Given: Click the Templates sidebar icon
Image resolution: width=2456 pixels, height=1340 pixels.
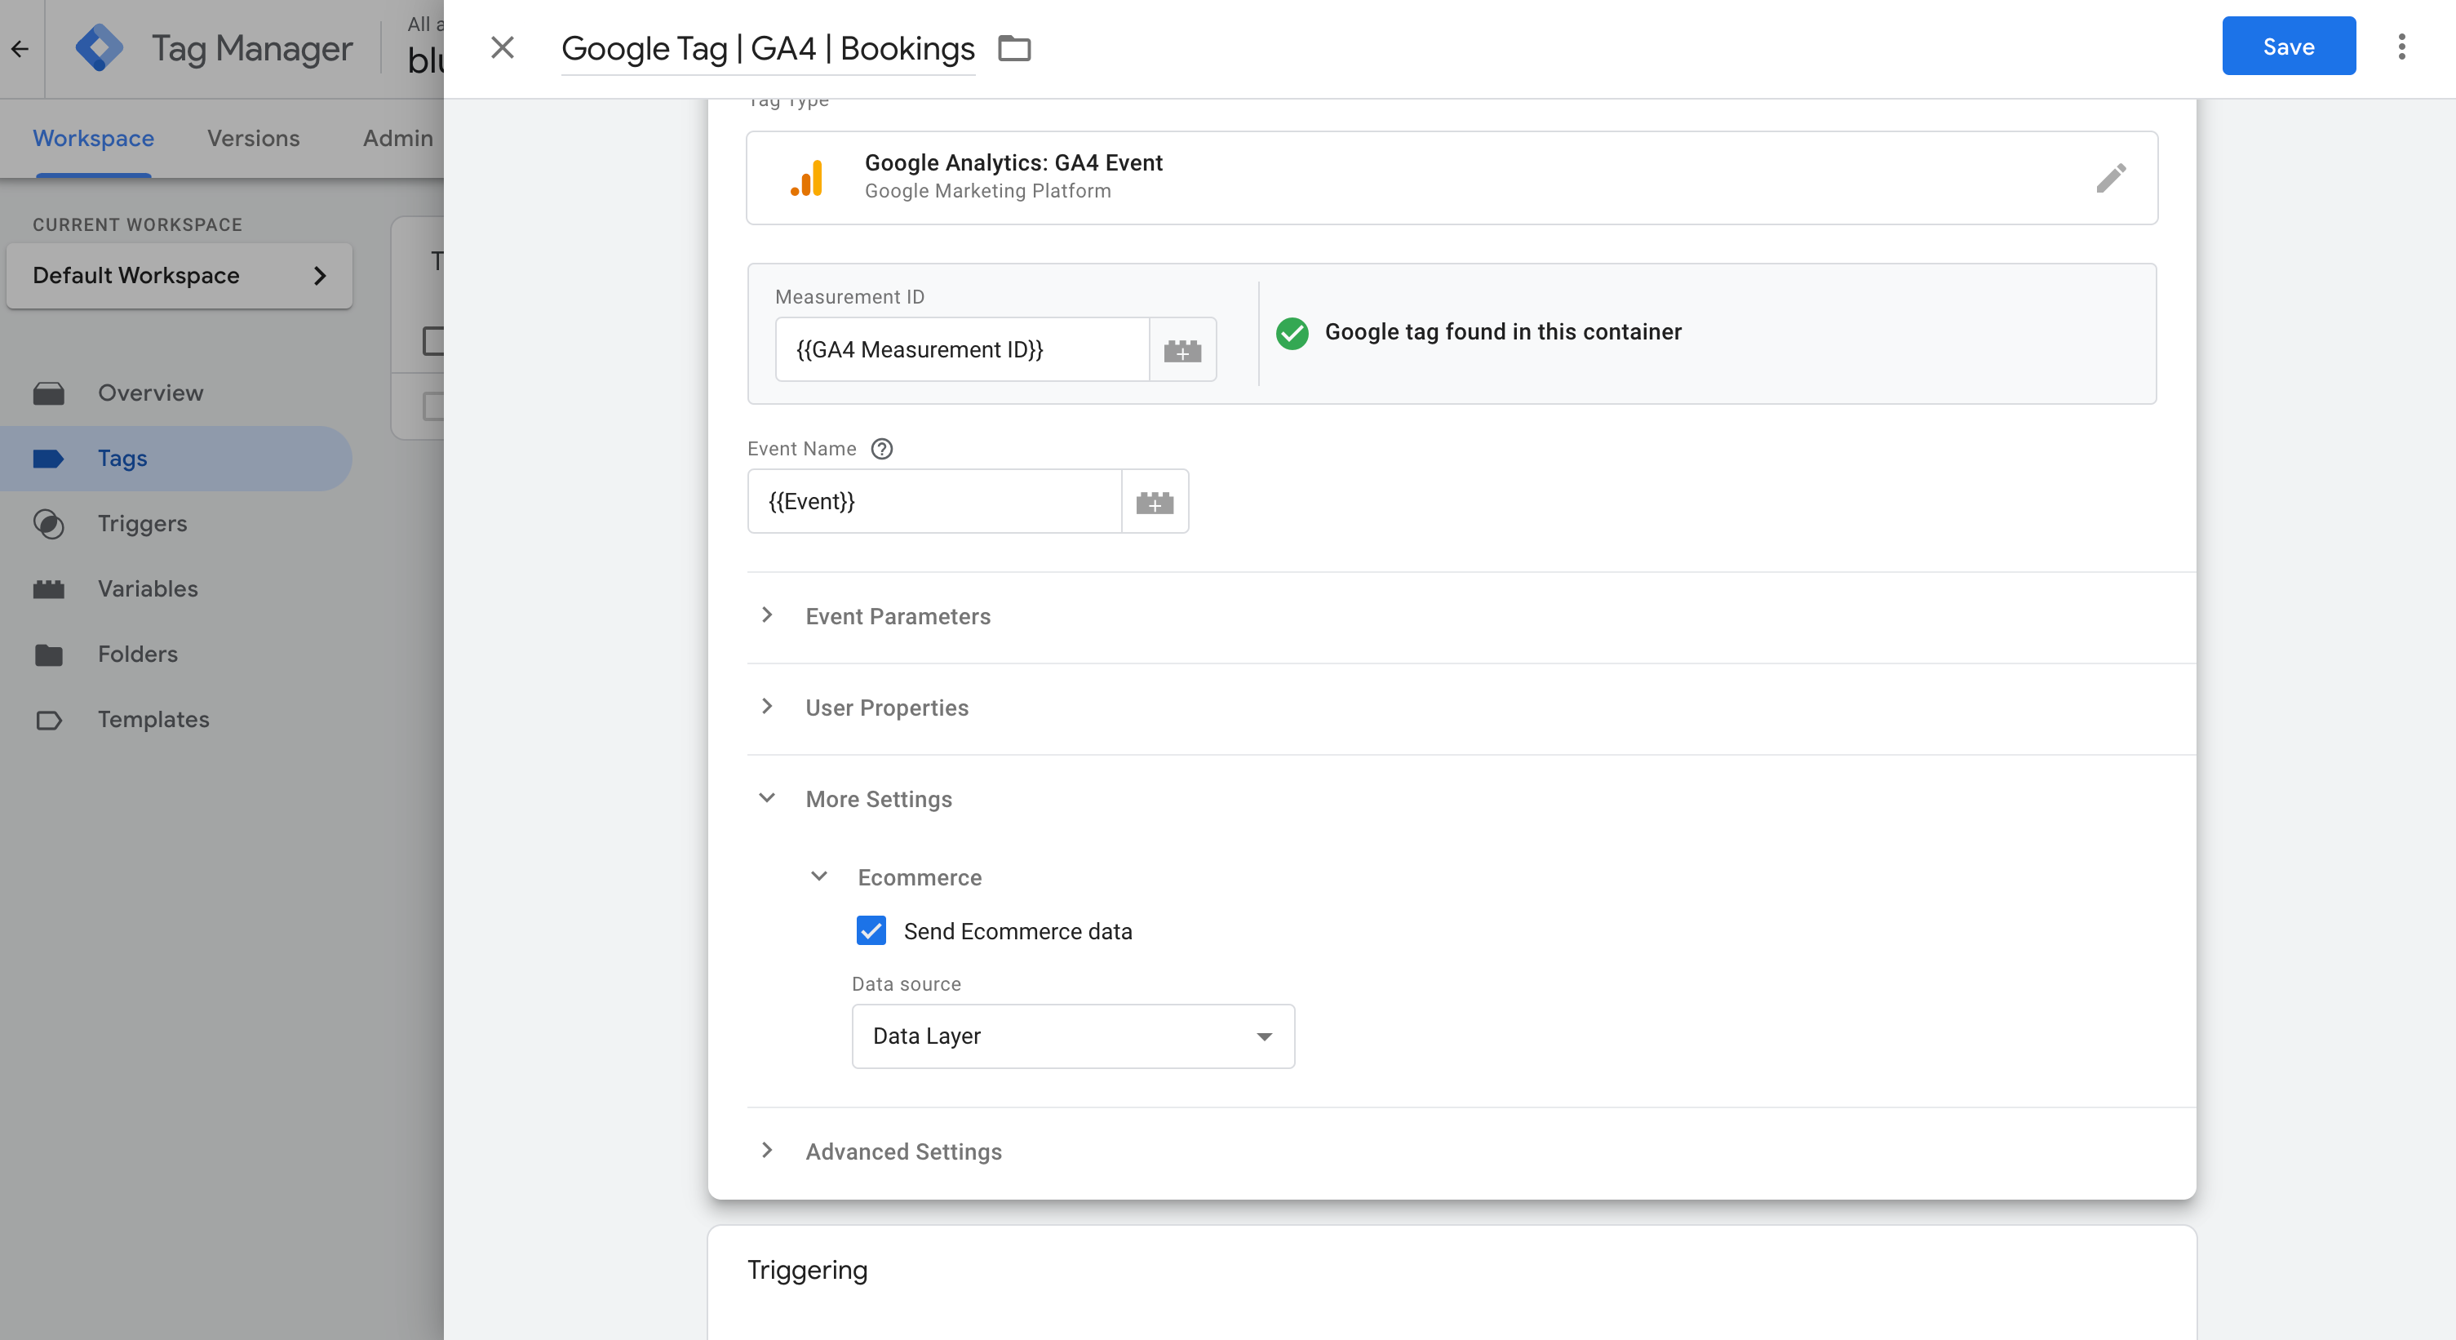Looking at the screenshot, I should [49, 720].
